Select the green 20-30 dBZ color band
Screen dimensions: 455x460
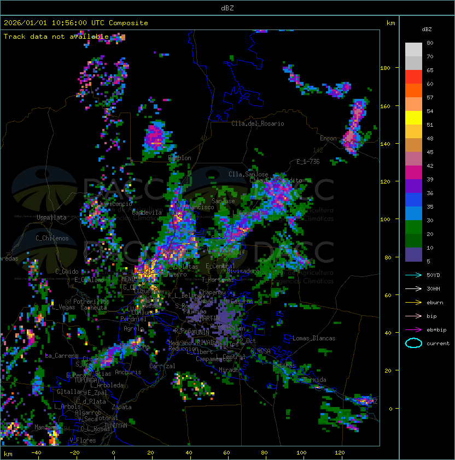coord(413,227)
